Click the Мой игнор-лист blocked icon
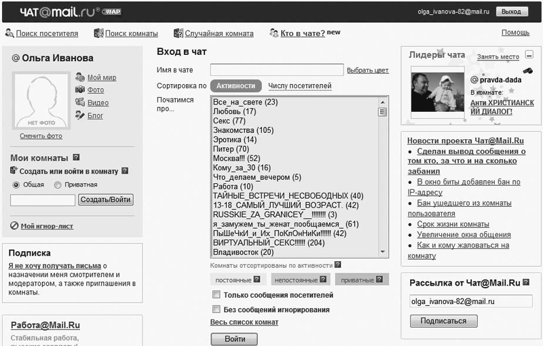The width and height of the screenshot is (543, 346). click(x=14, y=226)
